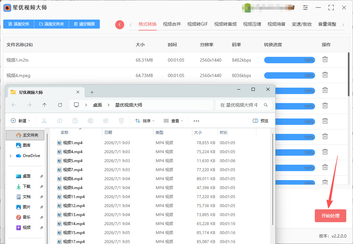Go back in File Explorer
This screenshot has width=353, height=244.
[x=14, y=105]
